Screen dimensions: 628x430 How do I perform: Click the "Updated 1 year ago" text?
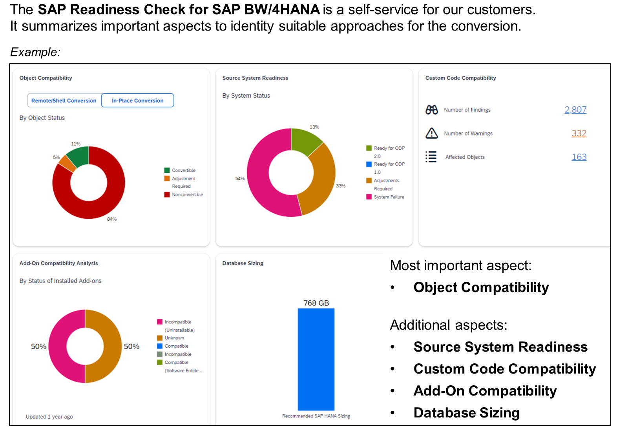tap(49, 417)
